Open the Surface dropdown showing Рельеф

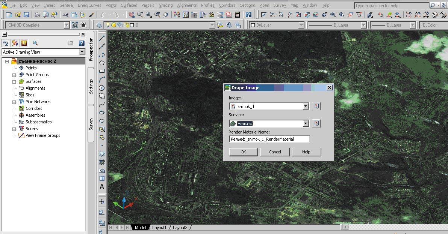[x=306, y=123]
